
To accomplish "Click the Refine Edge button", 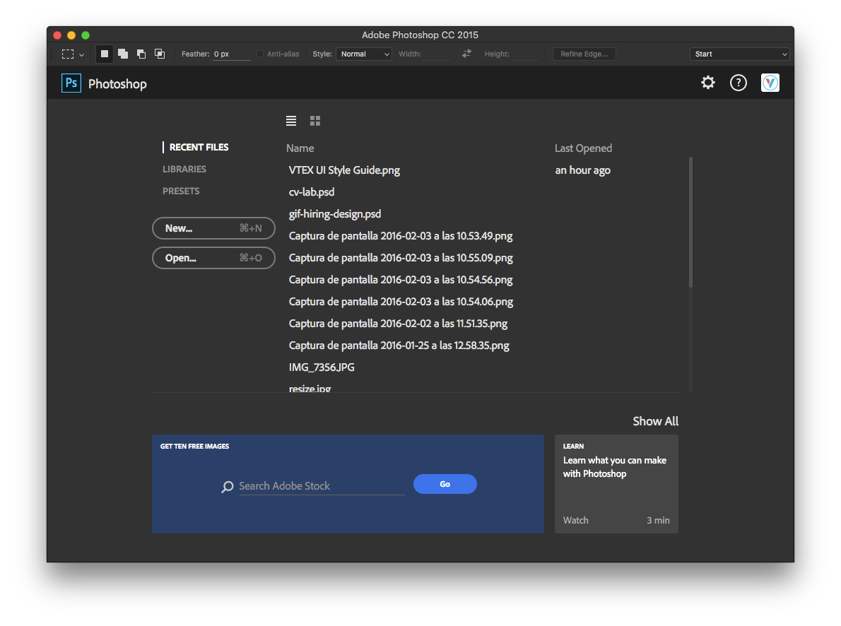I will point(584,54).
